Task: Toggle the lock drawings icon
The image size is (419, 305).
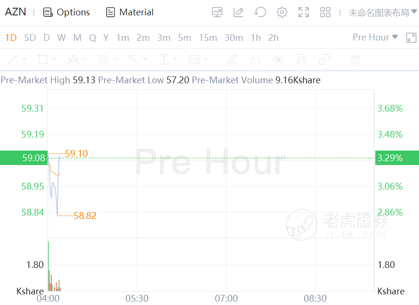Action: 255,60
